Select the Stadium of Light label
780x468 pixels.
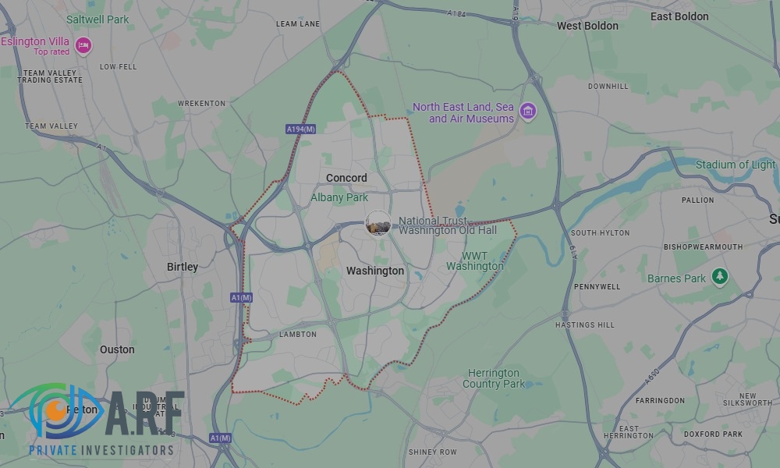click(736, 165)
